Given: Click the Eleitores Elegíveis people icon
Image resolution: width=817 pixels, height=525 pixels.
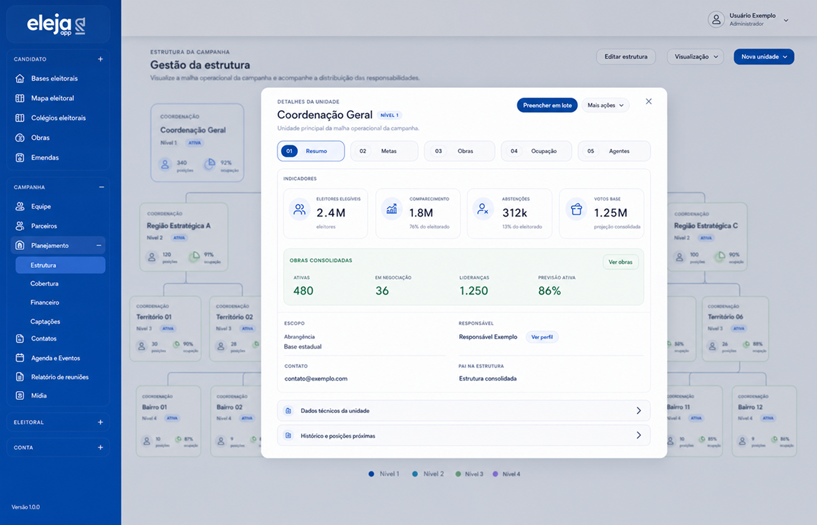Looking at the screenshot, I should pyautogui.click(x=300, y=209).
